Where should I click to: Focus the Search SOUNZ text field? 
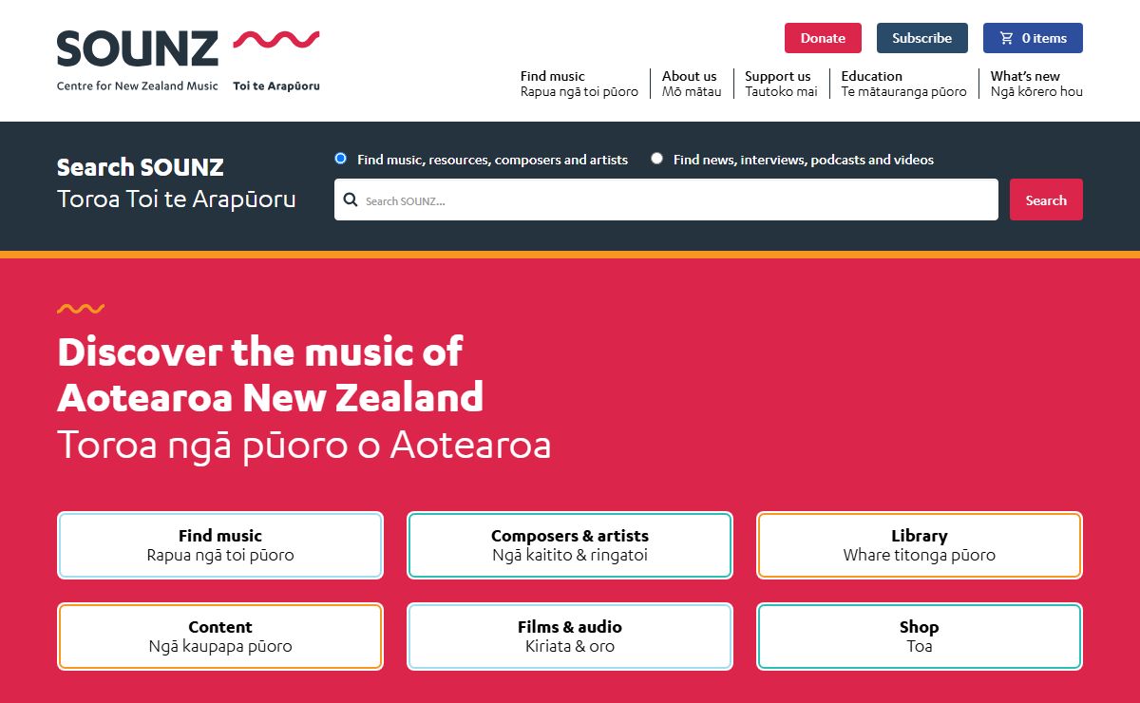click(666, 199)
